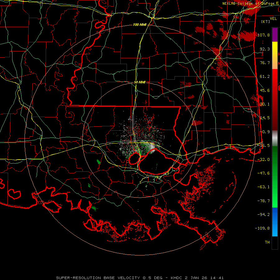The image size is (280, 280).
Task: Click the Super-Resolution Base Velocity caption text
Action: coord(140,278)
